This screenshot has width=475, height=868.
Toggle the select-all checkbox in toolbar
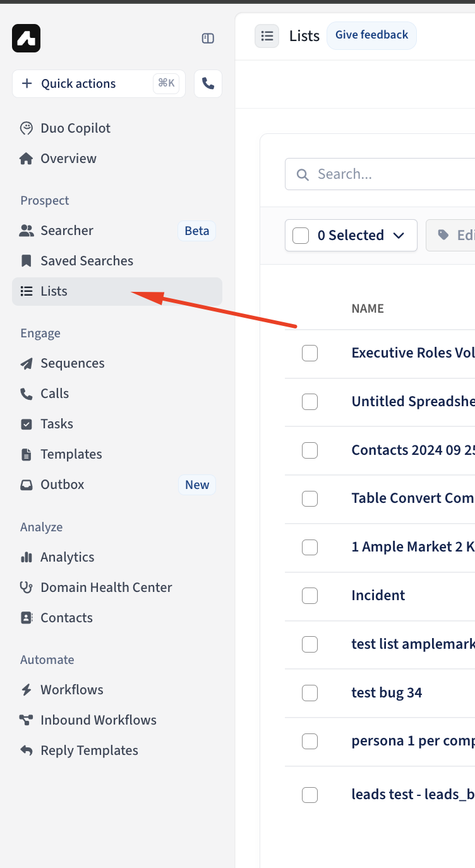[x=301, y=236]
